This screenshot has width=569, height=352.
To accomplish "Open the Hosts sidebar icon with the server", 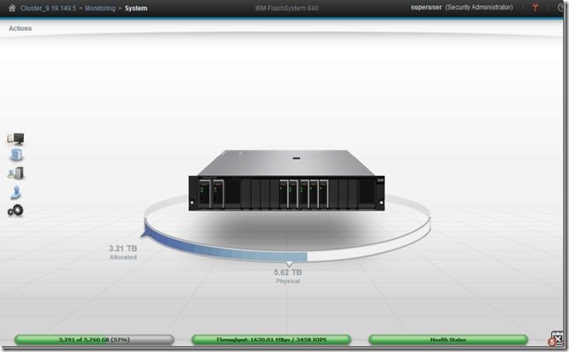I will [x=16, y=173].
